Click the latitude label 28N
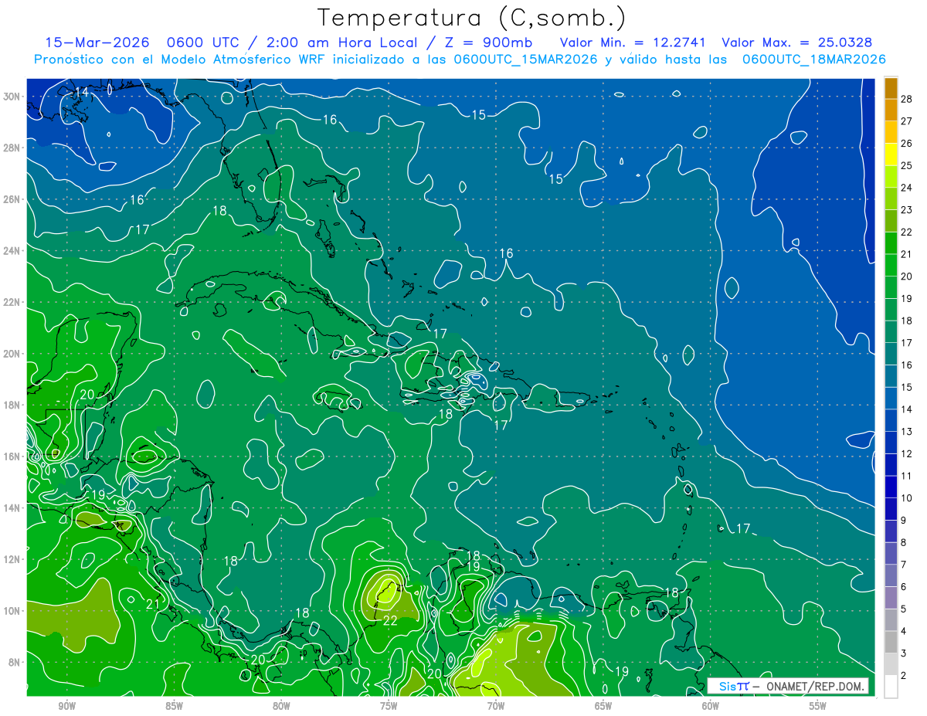This screenshot has width=927, height=716. (13, 148)
